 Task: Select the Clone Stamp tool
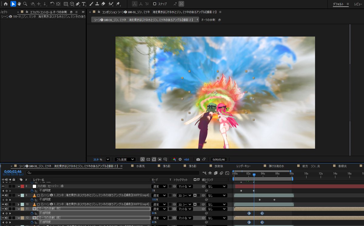(x=97, y=4)
